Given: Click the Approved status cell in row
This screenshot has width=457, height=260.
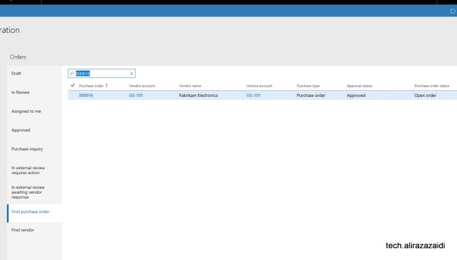Looking at the screenshot, I should pos(356,95).
